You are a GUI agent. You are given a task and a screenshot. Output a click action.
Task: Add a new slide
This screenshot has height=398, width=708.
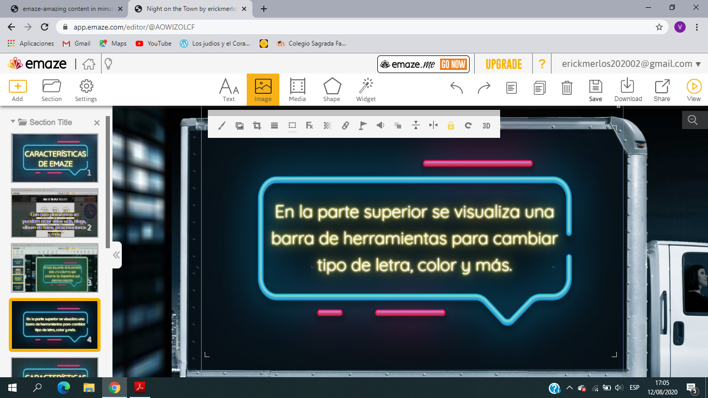pos(18,90)
